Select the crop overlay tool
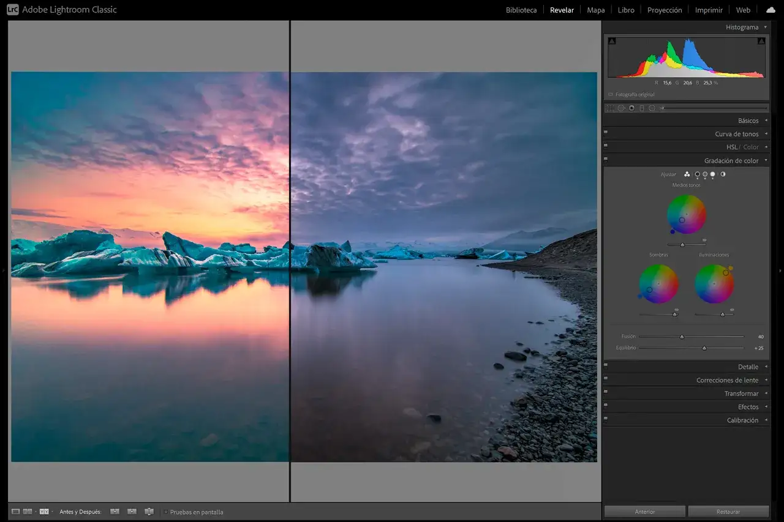 [610, 108]
